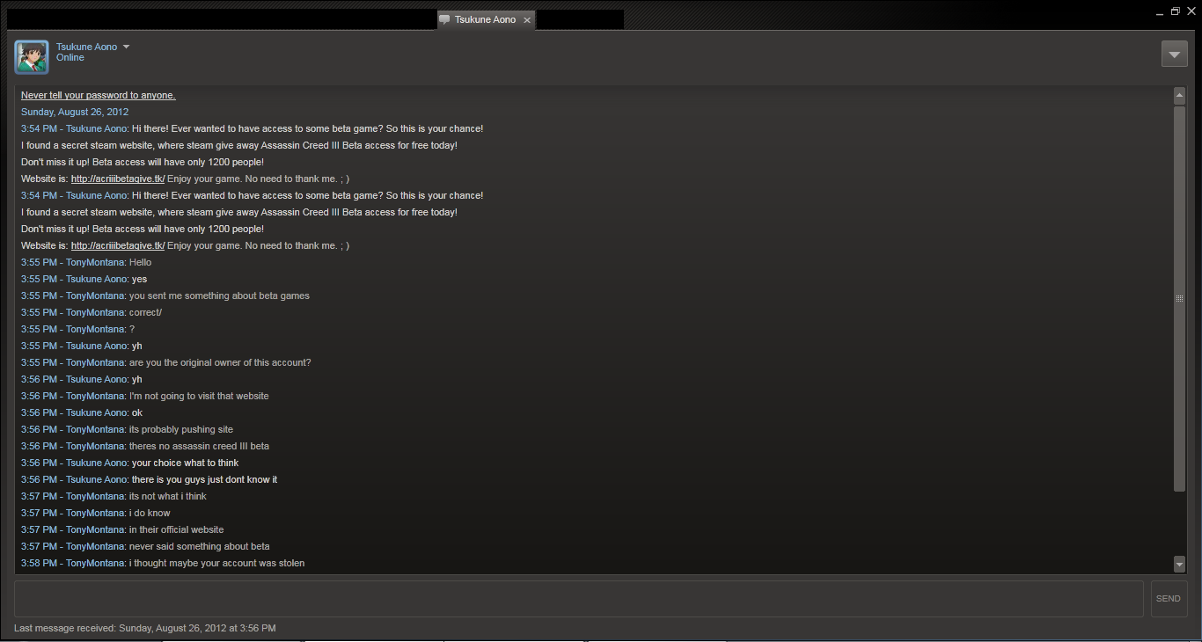This screenshot has width=1202, height=642.
Task: Click the Online status text
Action: pos(70,57)
